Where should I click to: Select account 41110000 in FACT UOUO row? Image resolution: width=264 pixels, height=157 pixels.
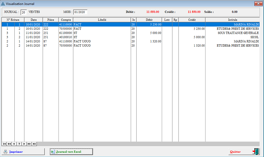pyautogui.click(x=66, y=41)
